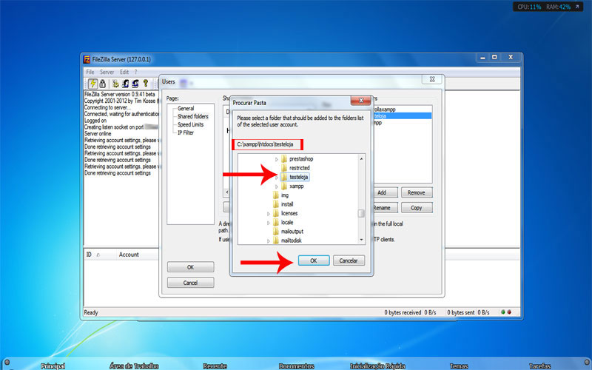This screenshot has height=370, width=592.
Task: Close the Users dialog with the X
Action: (432, 79)
